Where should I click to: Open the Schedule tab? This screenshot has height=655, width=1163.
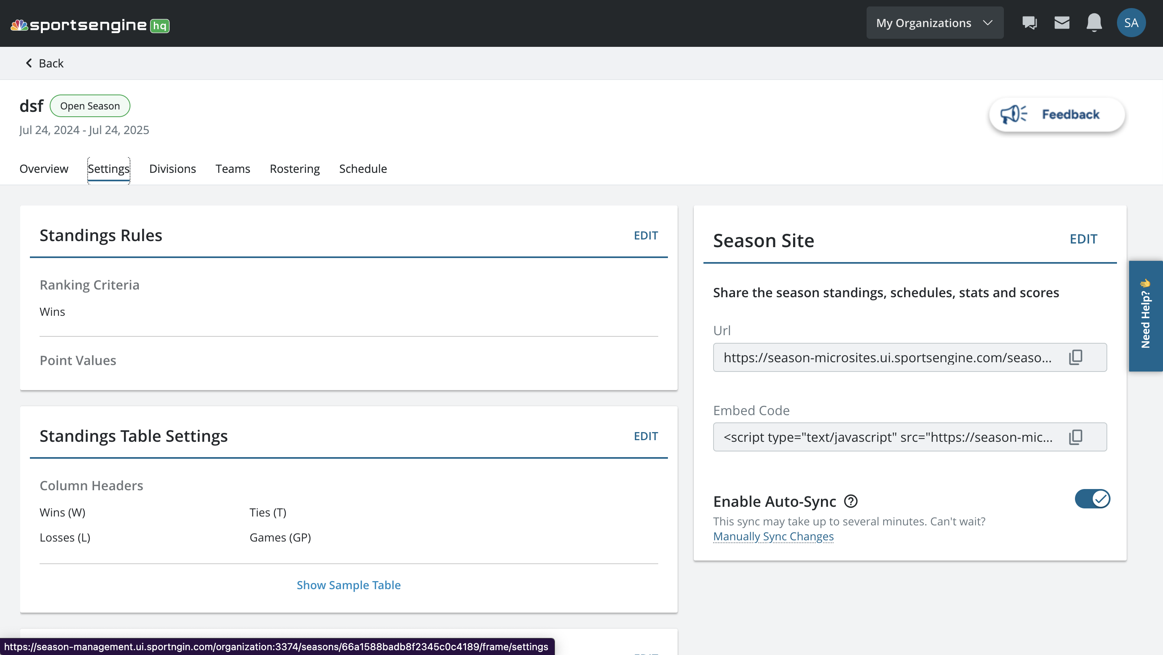pyautogui.click(x=363, y=168)
